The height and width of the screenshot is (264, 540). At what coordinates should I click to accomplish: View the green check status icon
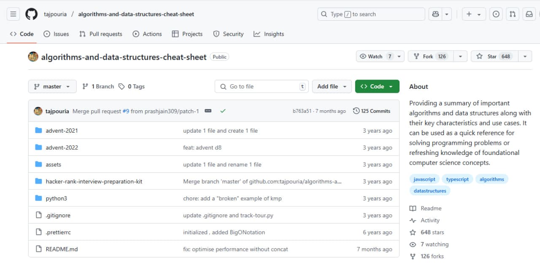tap(223, 111)
